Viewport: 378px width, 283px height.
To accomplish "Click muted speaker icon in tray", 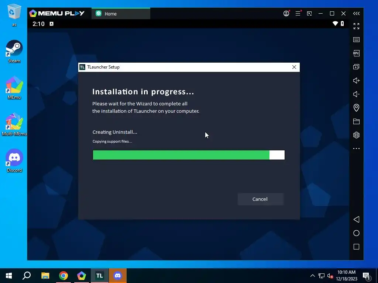I will pos(330,276).
